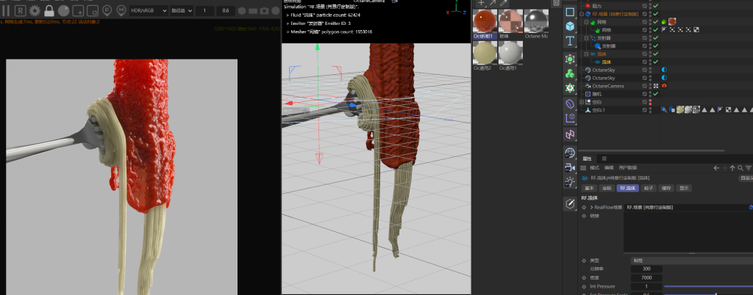The width and height of the screenshot is (753, 295).
Task: Click the pink symmetry panels icon
Action: click(570, 134)
